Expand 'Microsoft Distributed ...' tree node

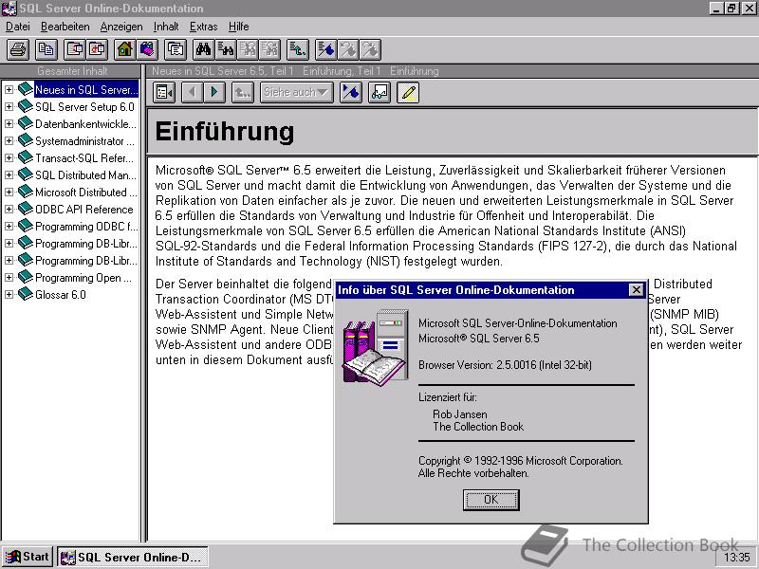(9, 193)
